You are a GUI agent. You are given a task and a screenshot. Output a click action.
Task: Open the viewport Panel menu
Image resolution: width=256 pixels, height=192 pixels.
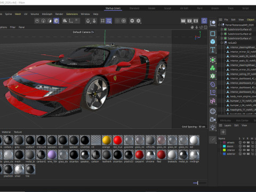coord(21,27)
